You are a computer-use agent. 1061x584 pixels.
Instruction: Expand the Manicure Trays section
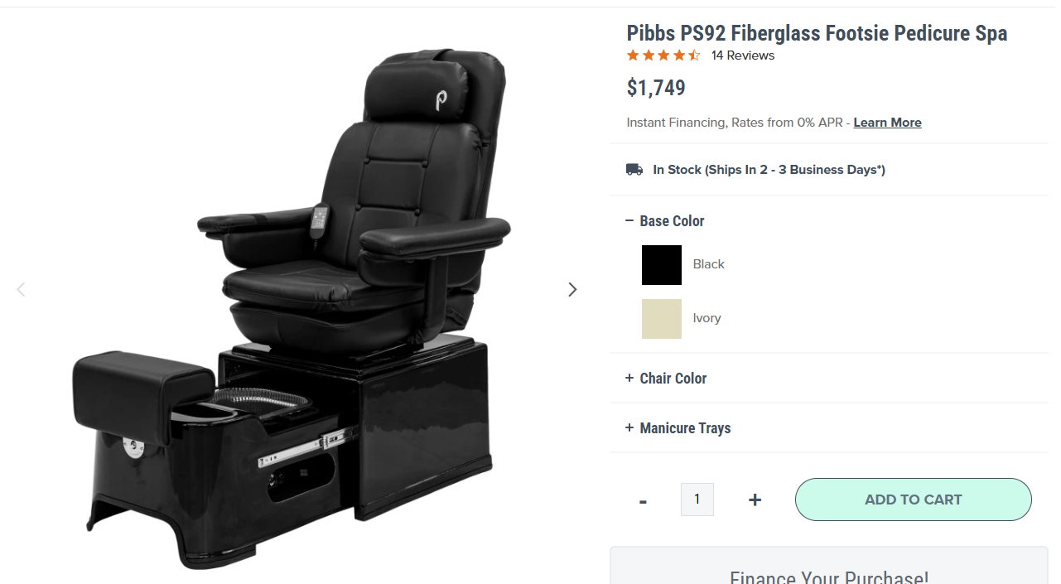[678, 428]
